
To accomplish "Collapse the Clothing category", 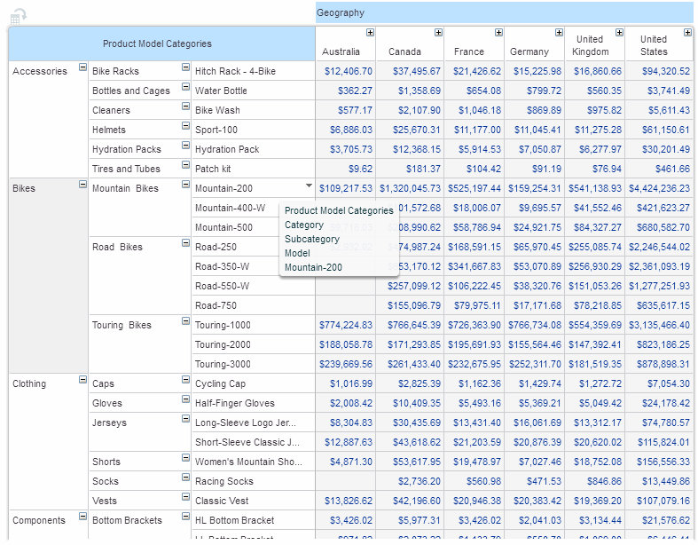I will [83, 380].
